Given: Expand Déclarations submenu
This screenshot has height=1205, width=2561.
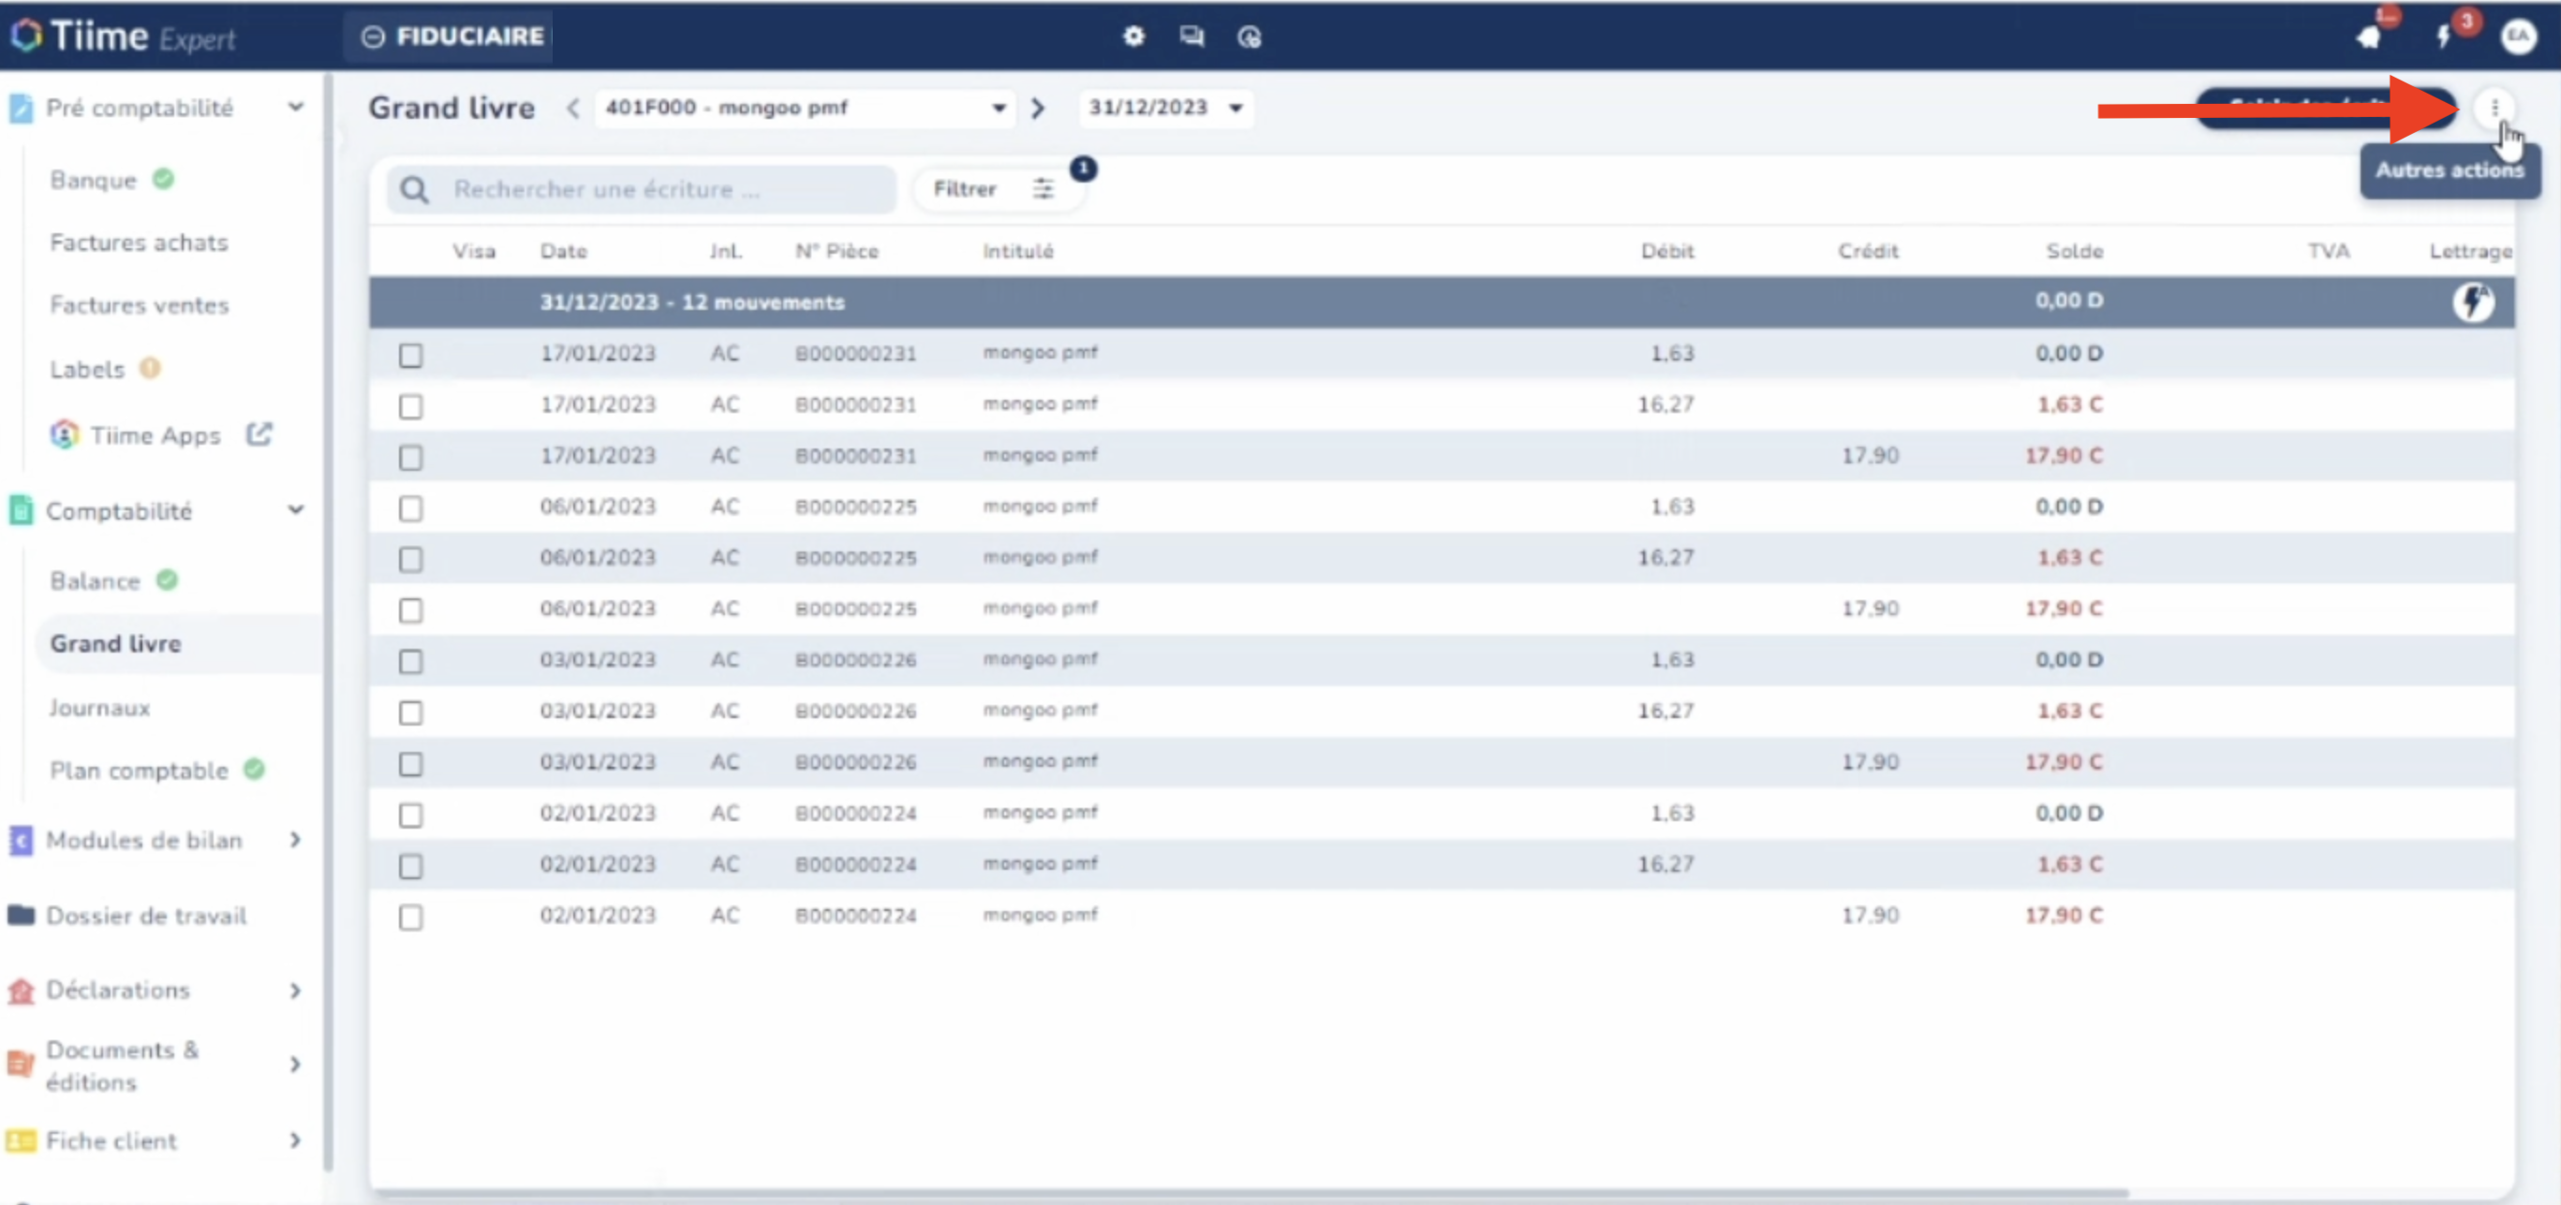Looking at the screenshot, I should click(x=295, y=991).
